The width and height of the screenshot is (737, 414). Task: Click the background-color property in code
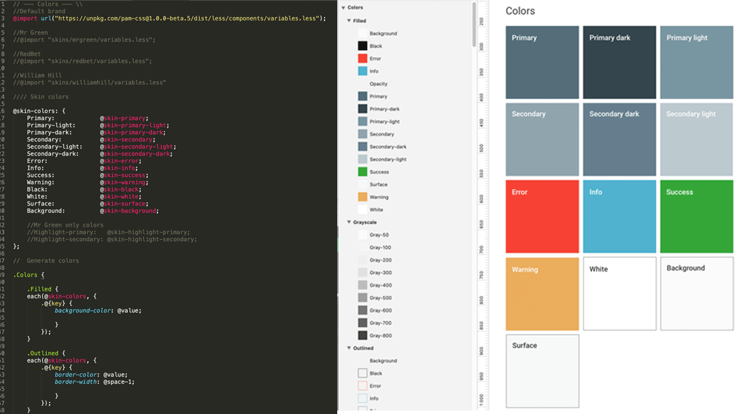tap(83, 310)
